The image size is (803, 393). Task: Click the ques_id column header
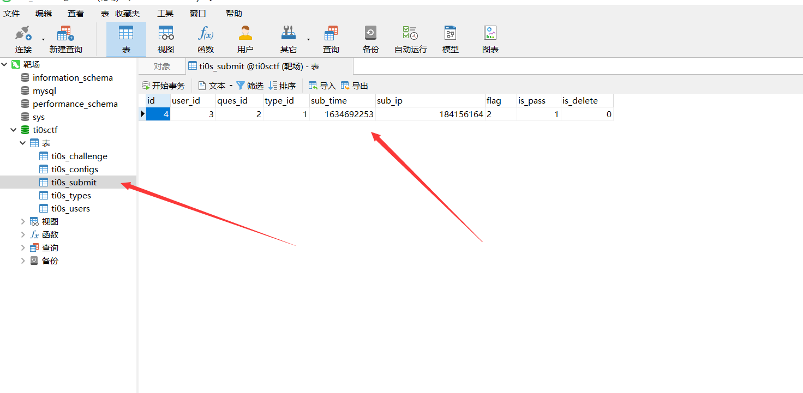click(x=239, y=101)
